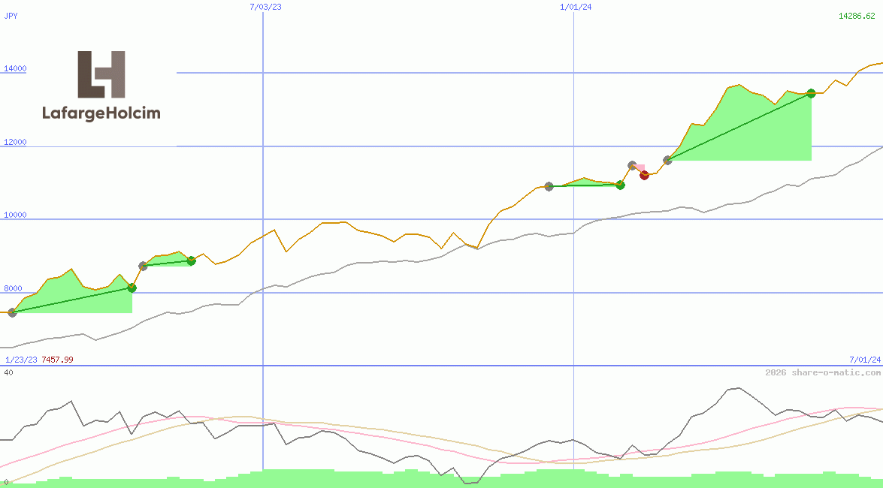The image size is (883, 488).
Task: Click the green marker ending the 8000-level trend
Action: coord(132,288)
